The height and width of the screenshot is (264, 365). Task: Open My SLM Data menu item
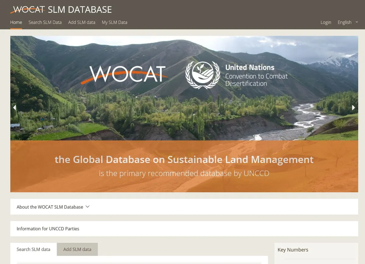114,22
